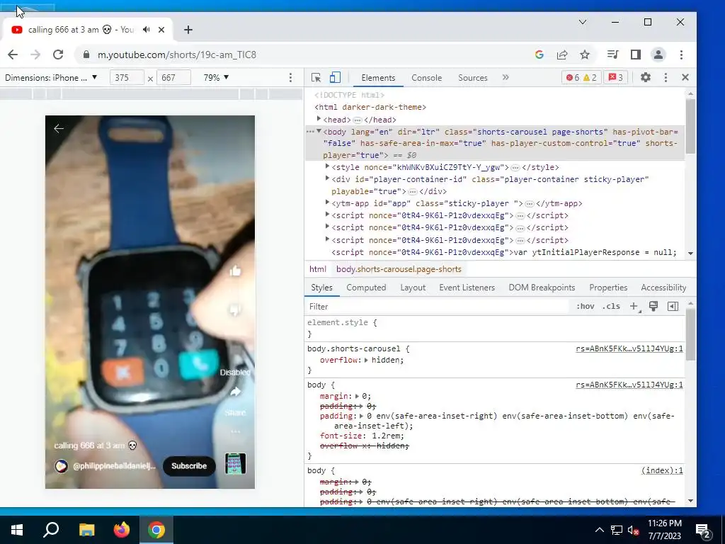Switch to the Elements tab
This screenshot has width=725, height=544.
[378, 78]
